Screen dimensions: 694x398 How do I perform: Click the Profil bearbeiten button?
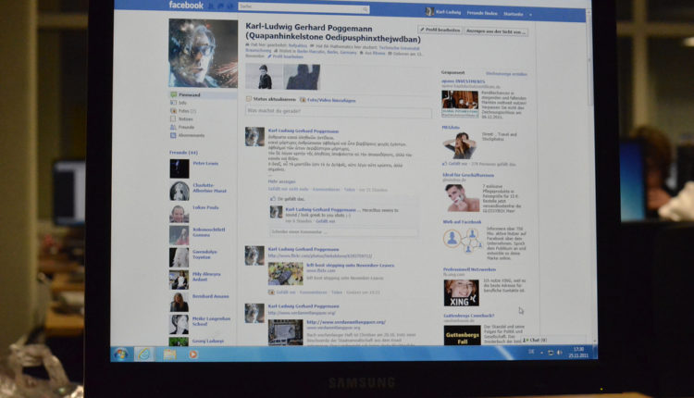(440, 30)
